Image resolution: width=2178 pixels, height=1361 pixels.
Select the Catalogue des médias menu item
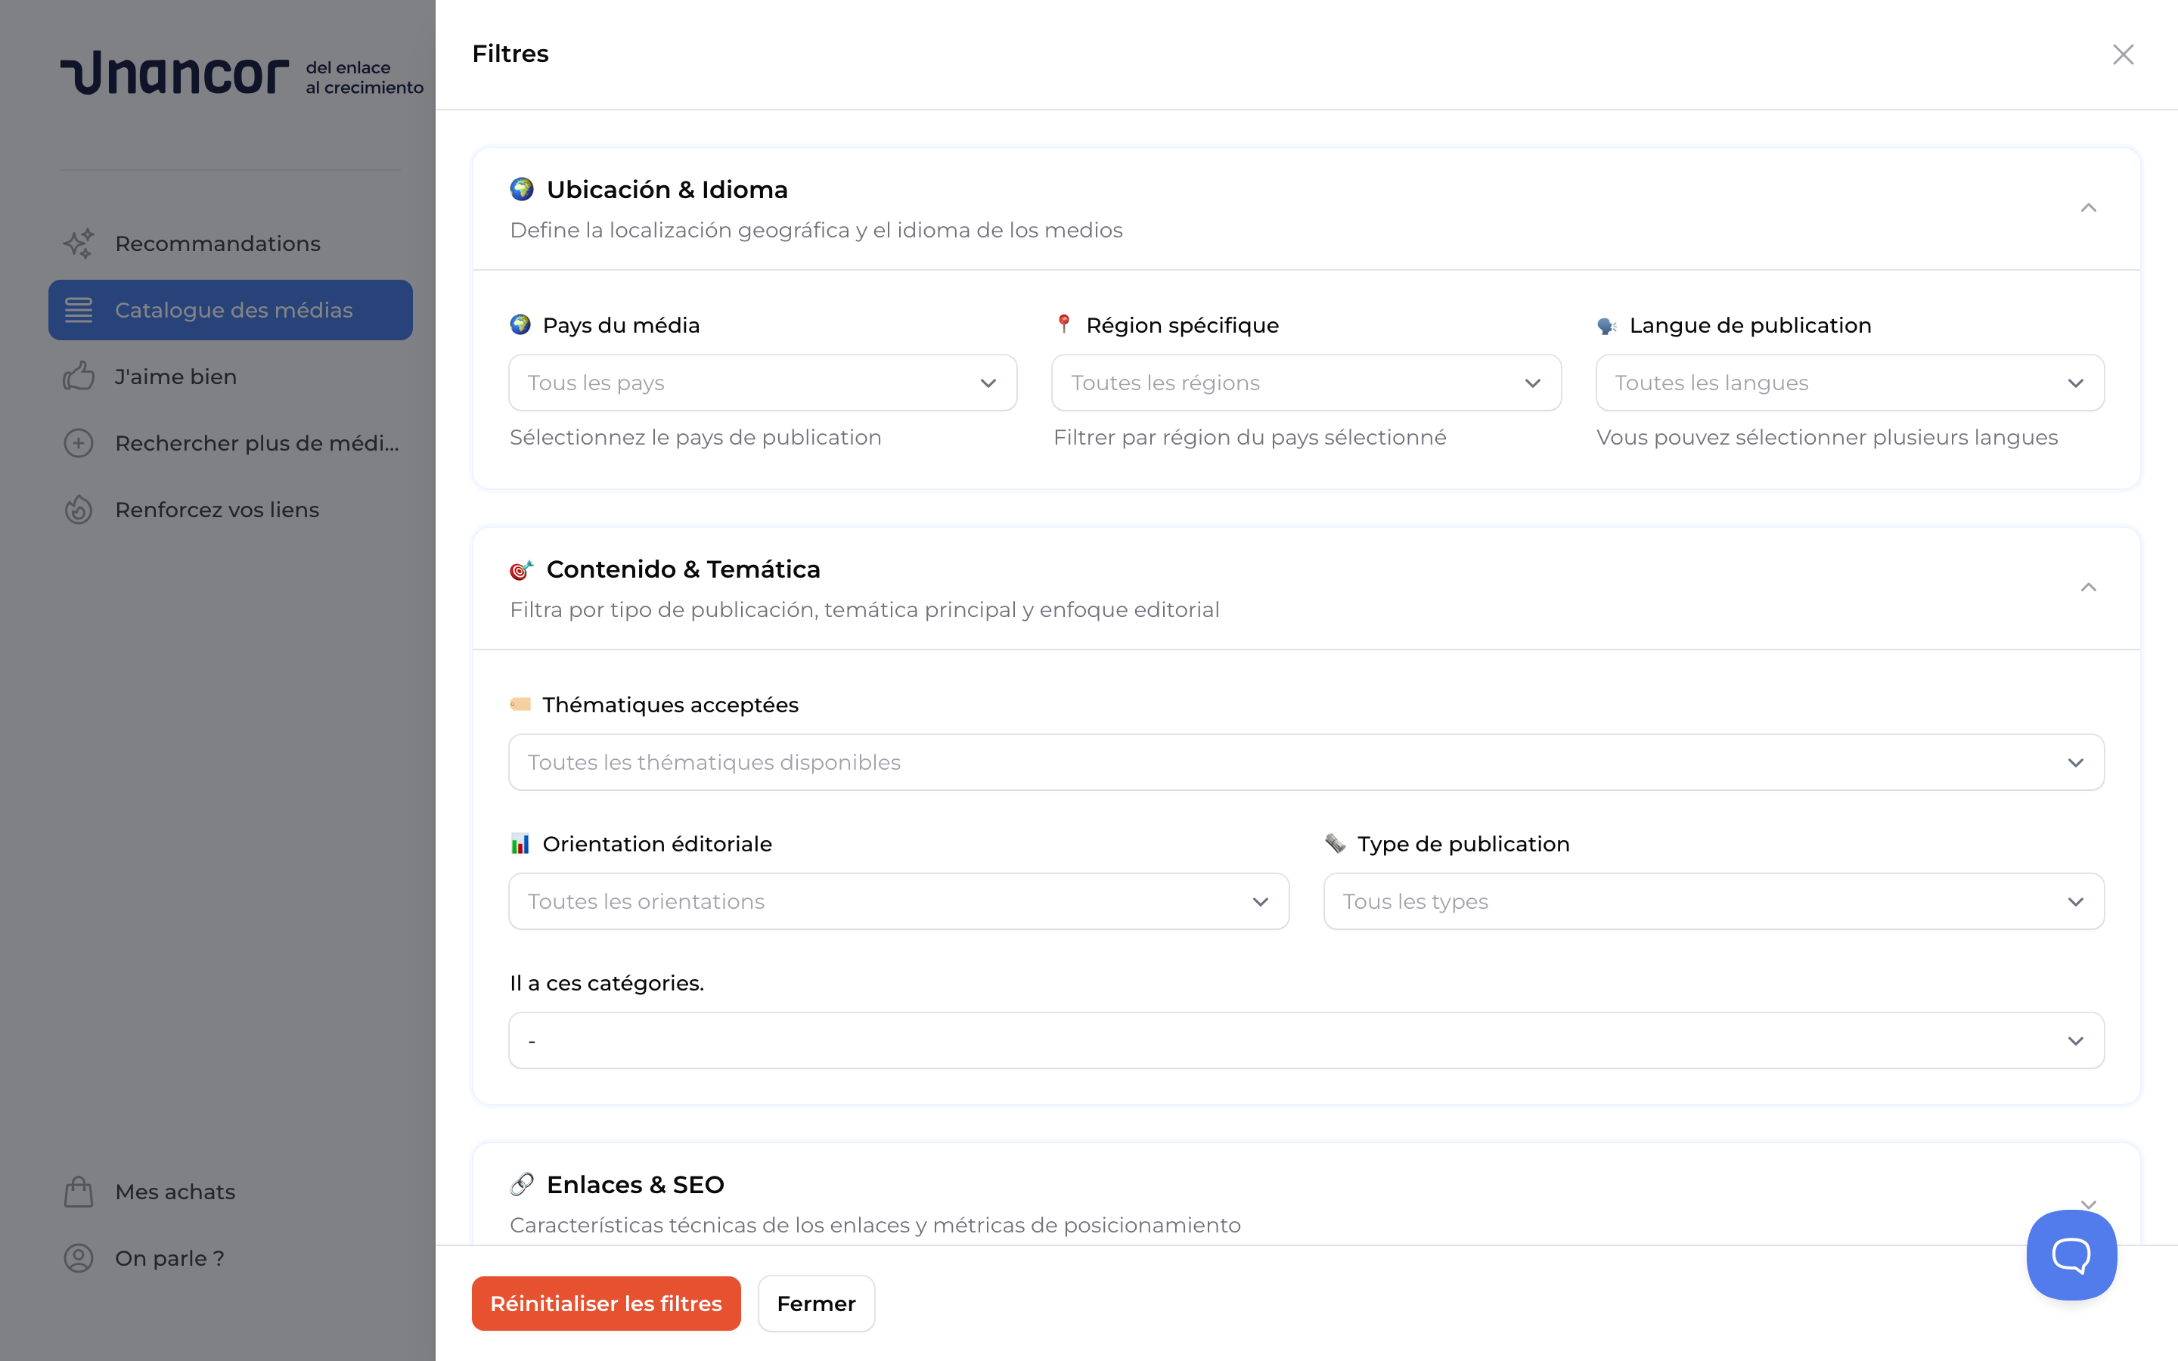click(234, 310)
